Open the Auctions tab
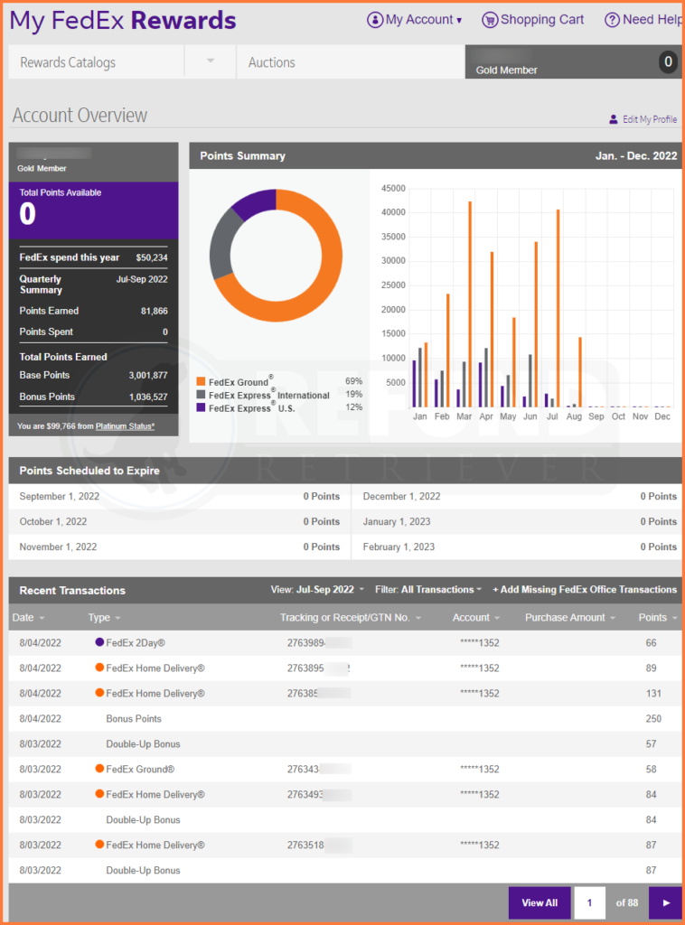The image size is (685, 925). point(351,62)
